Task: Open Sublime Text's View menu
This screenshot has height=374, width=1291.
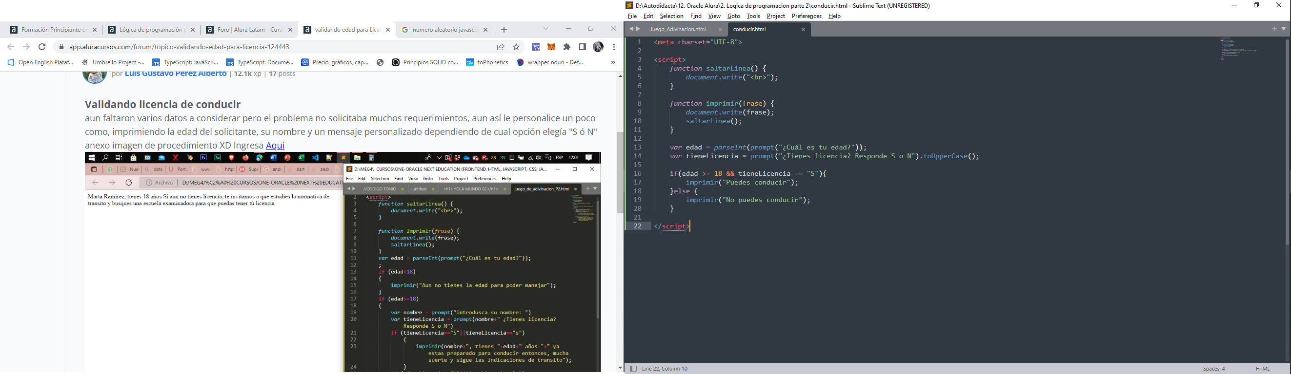Action: (x=714, y=16)
